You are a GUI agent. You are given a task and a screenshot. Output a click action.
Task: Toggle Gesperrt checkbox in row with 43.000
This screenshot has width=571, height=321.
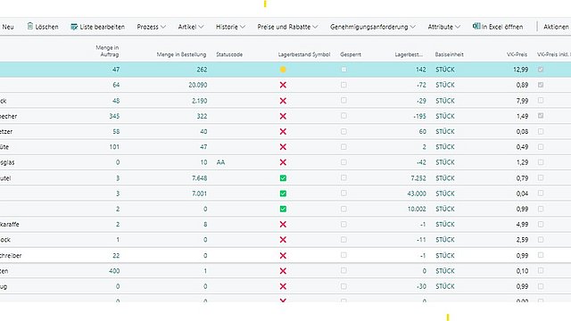[x=343, y=193]
